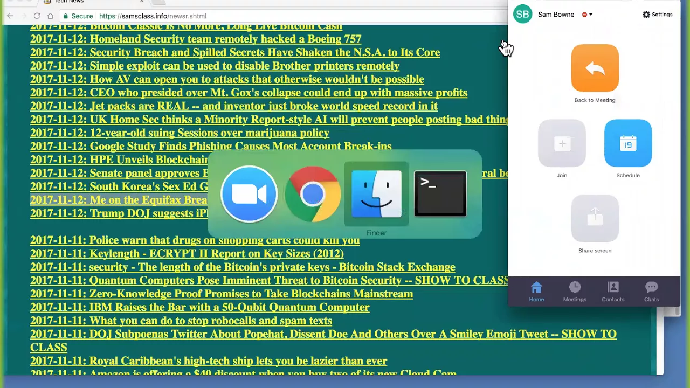The image size is (690, 388).
Task: Click the Join meeting icon
Action: (x=562, y=143)
